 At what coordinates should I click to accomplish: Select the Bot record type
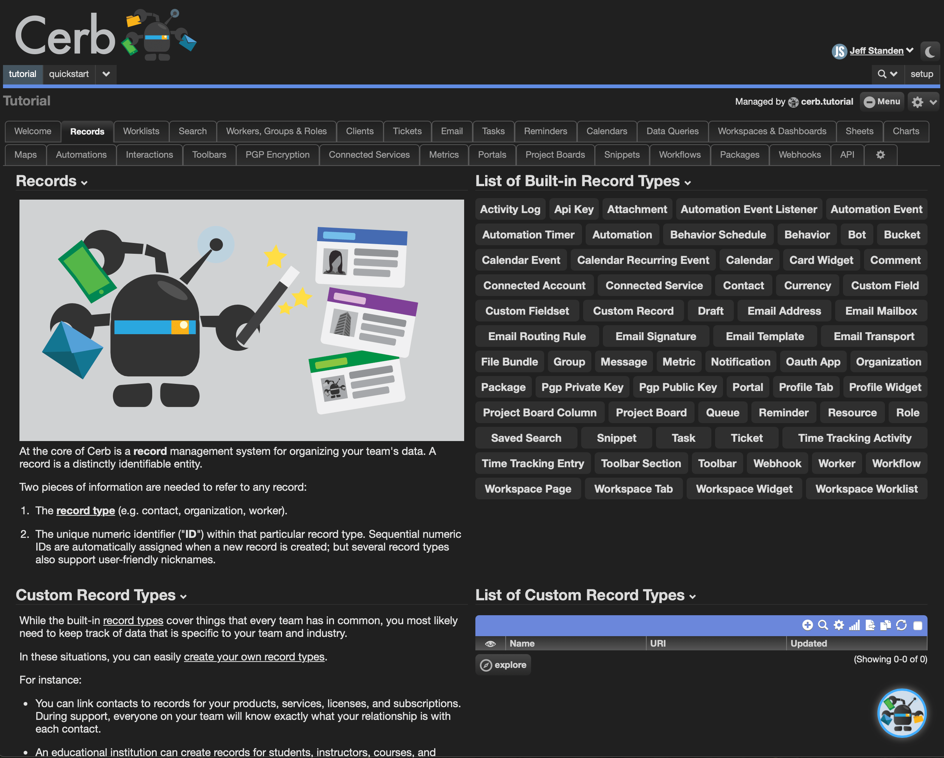[x=856, y=235]
